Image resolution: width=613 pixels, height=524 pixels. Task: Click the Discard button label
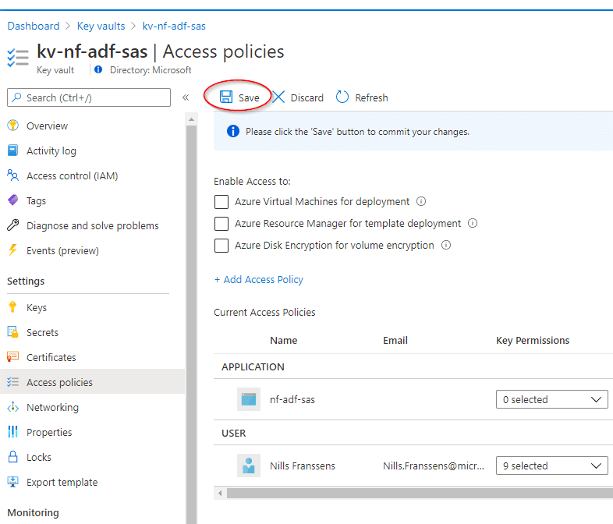coord(307,97)
